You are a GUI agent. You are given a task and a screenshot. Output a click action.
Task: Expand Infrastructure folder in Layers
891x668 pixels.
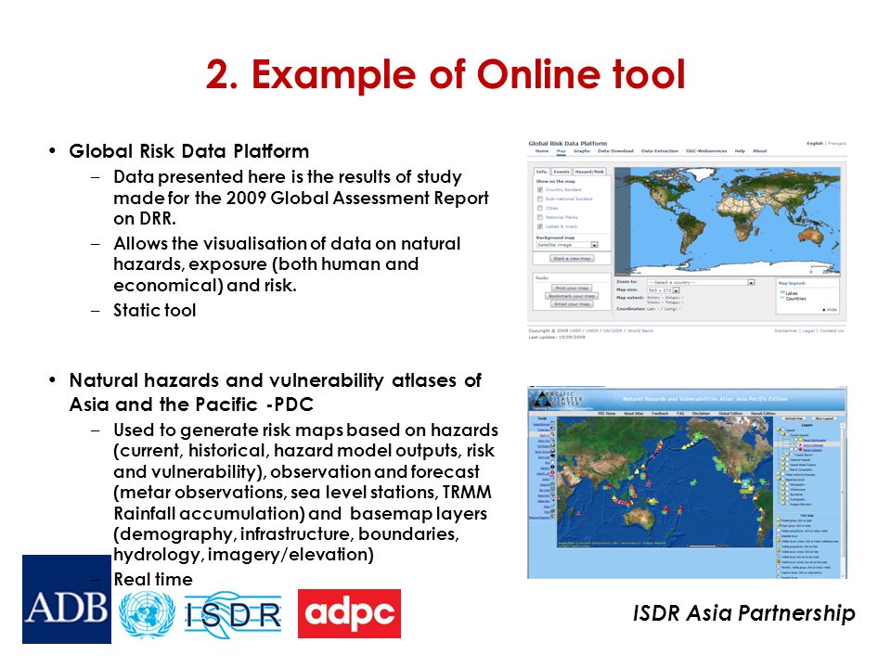tap(783, 489)
